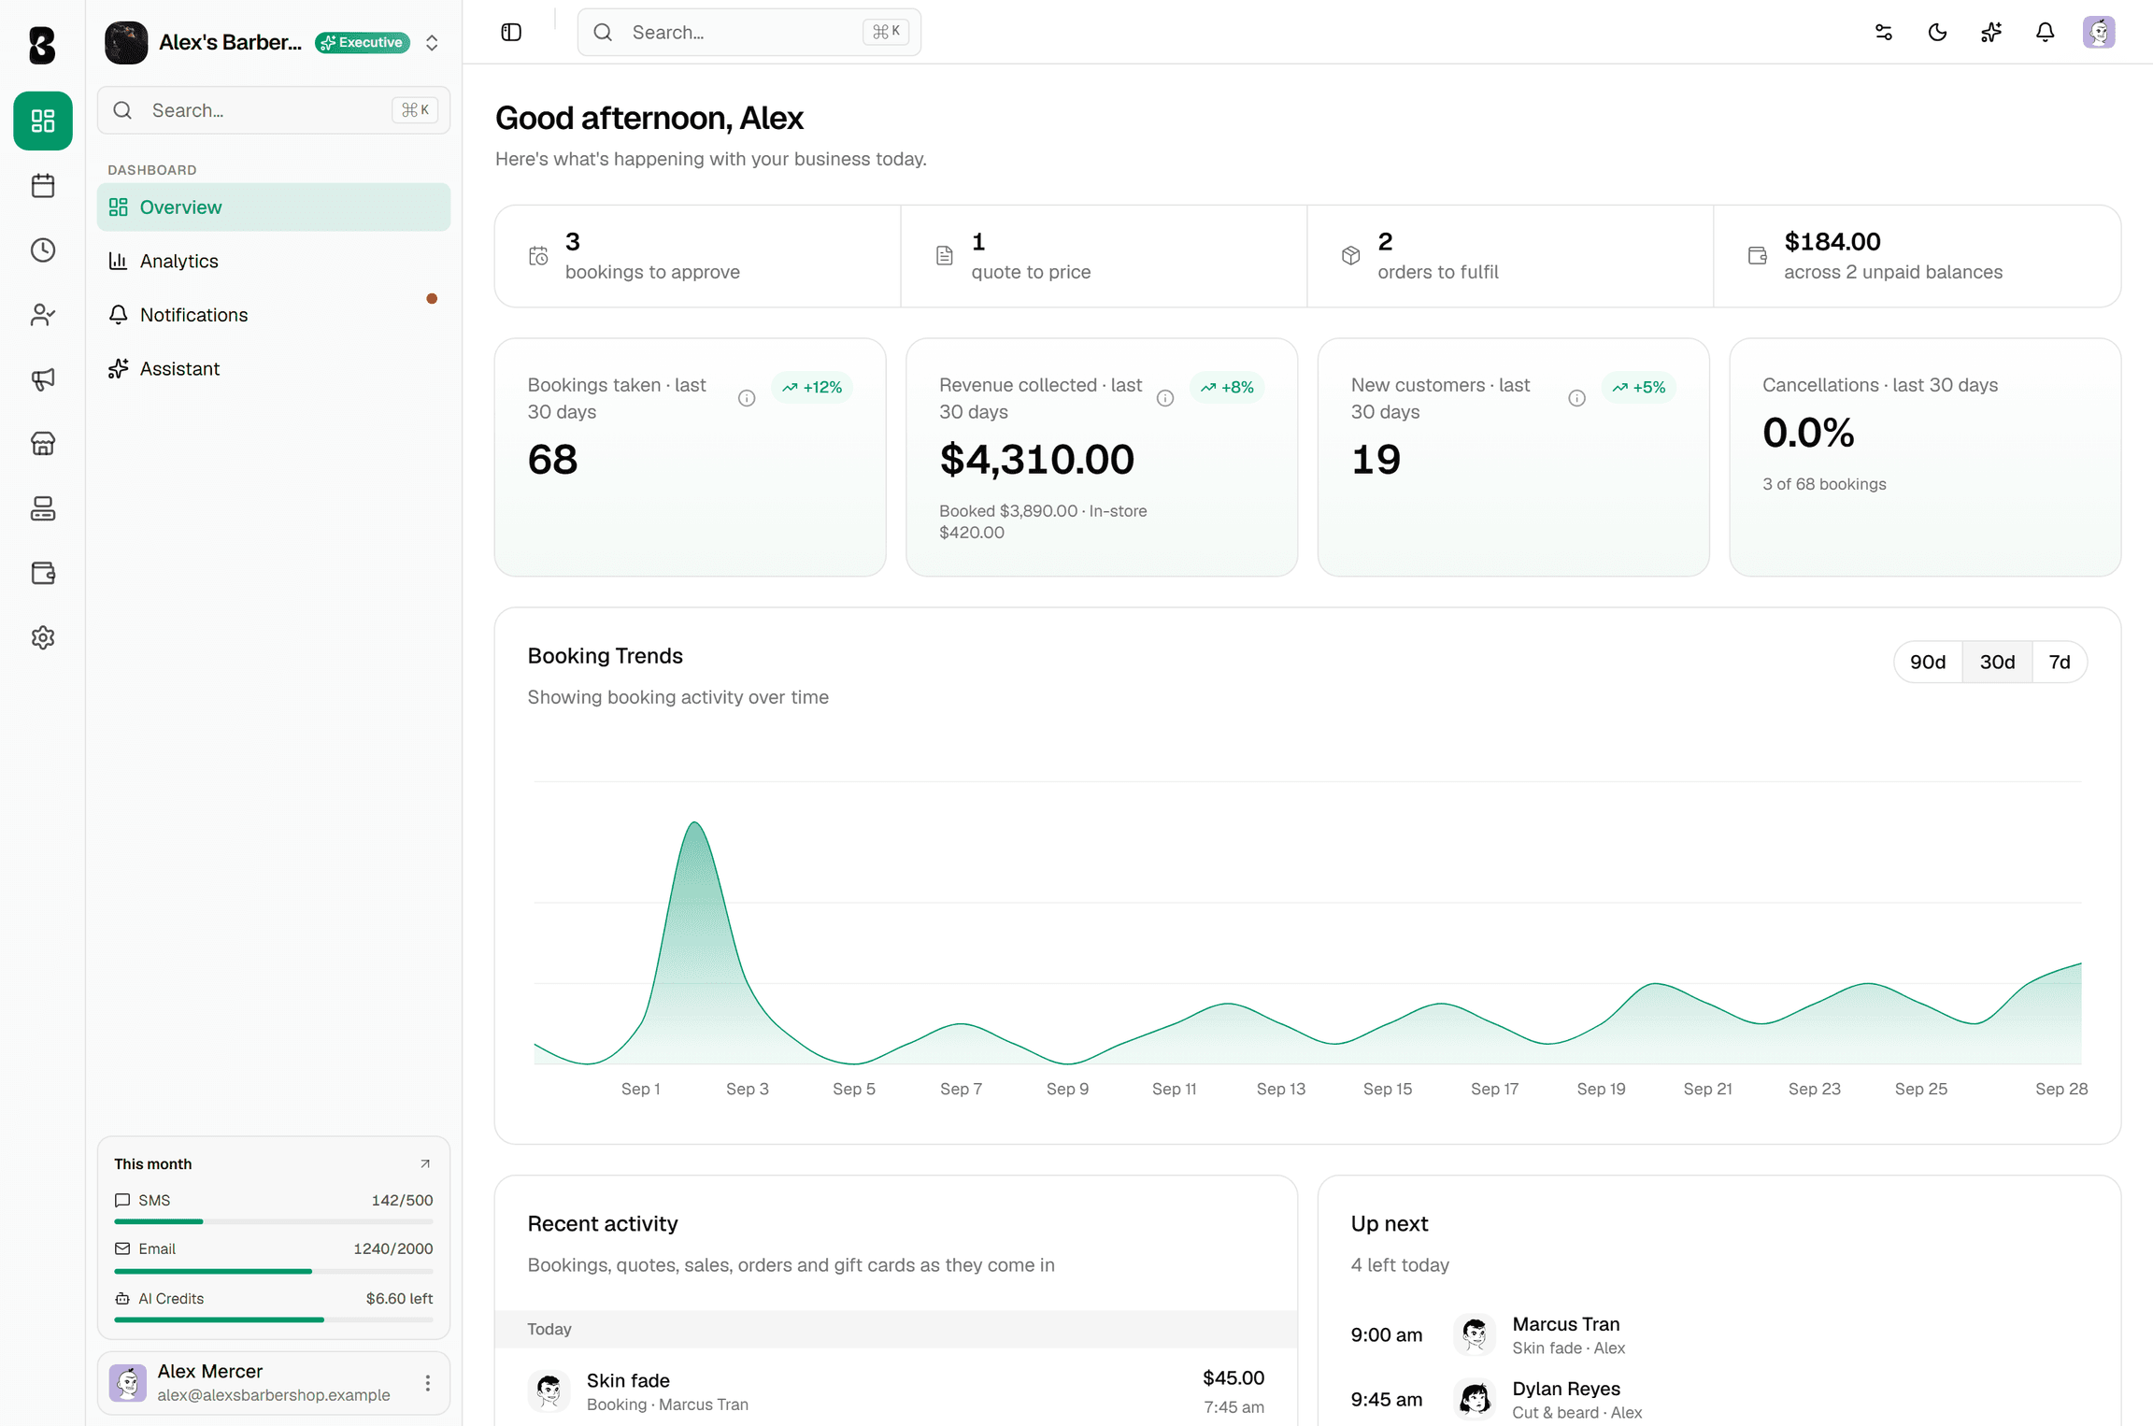Open the user avatar in header
Image resolution: width=2153 pixels, height=1426 pixels.
pyautogui.click(x=2099, y=33)
